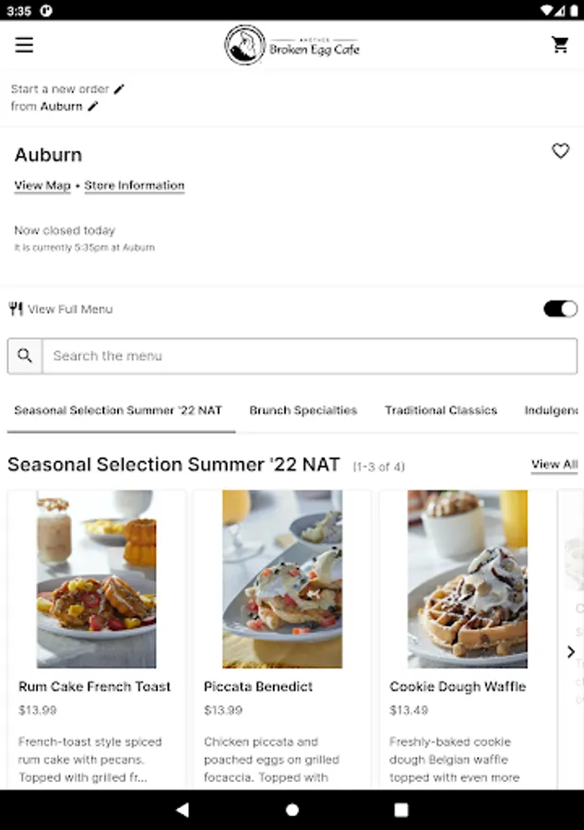The height and width of the screenshot is (830, 584).
Task: Click View All seasonal items
Action: click(554, 464)
